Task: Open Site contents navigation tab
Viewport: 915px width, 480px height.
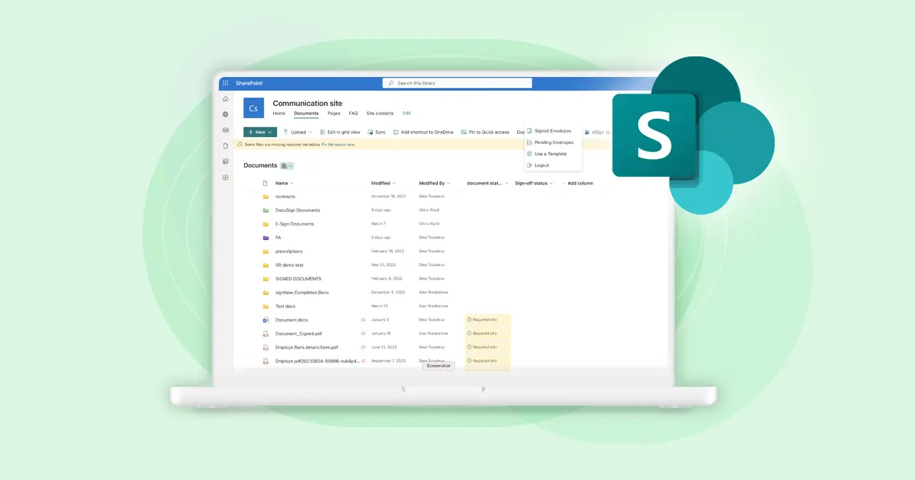Action: pyautogui.click(x=380, y=114)
